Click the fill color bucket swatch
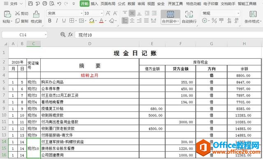263x159 pixels. click(x=92, y=21)
